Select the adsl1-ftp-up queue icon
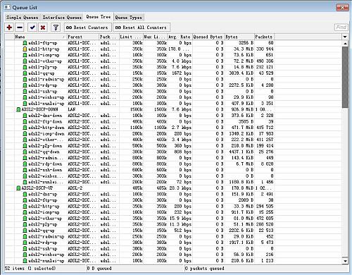352x275 pixels. 25,43
